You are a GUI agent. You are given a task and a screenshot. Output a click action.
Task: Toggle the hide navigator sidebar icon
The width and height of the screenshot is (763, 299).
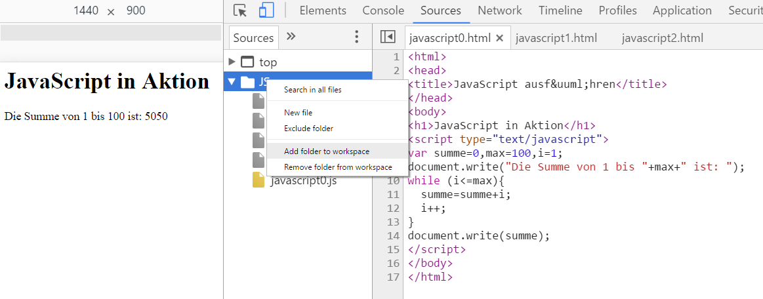388,37
